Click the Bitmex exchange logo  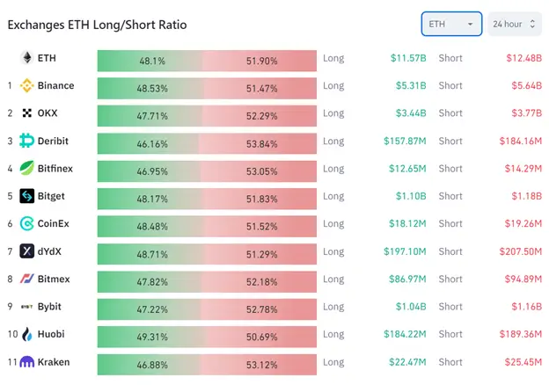click(x=26, y=280)
